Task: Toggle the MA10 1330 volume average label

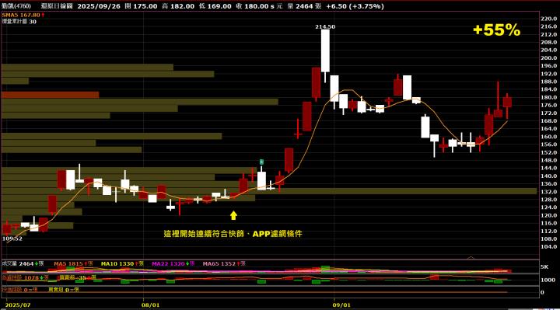Action: [117, 263]
